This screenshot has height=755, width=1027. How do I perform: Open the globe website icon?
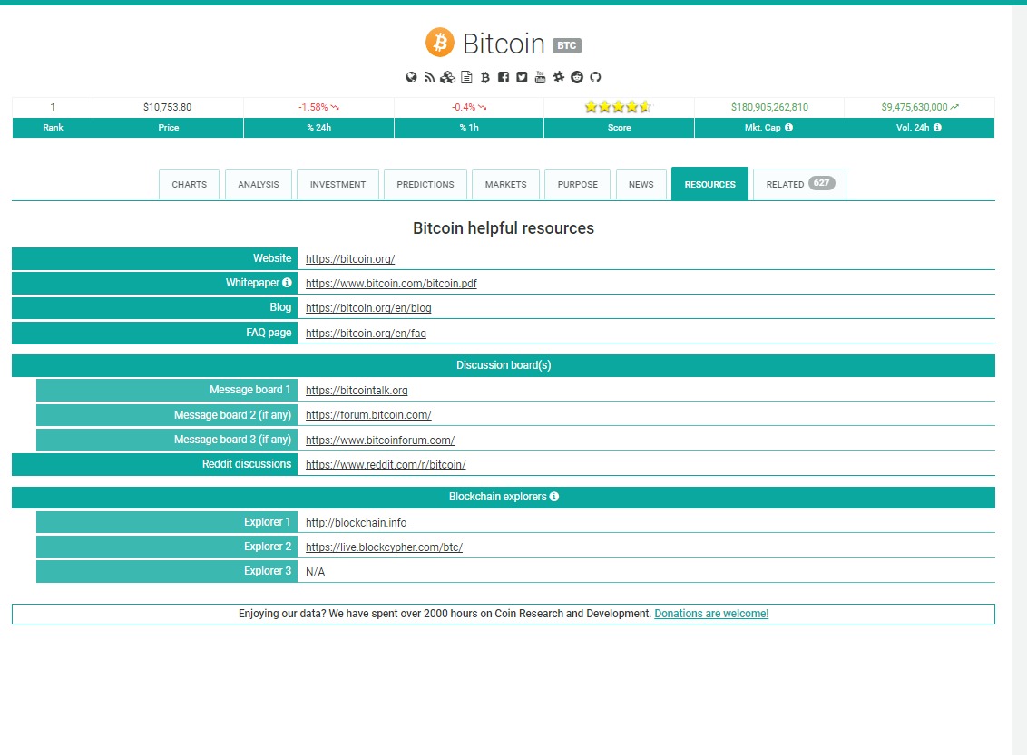click(411, 77)
